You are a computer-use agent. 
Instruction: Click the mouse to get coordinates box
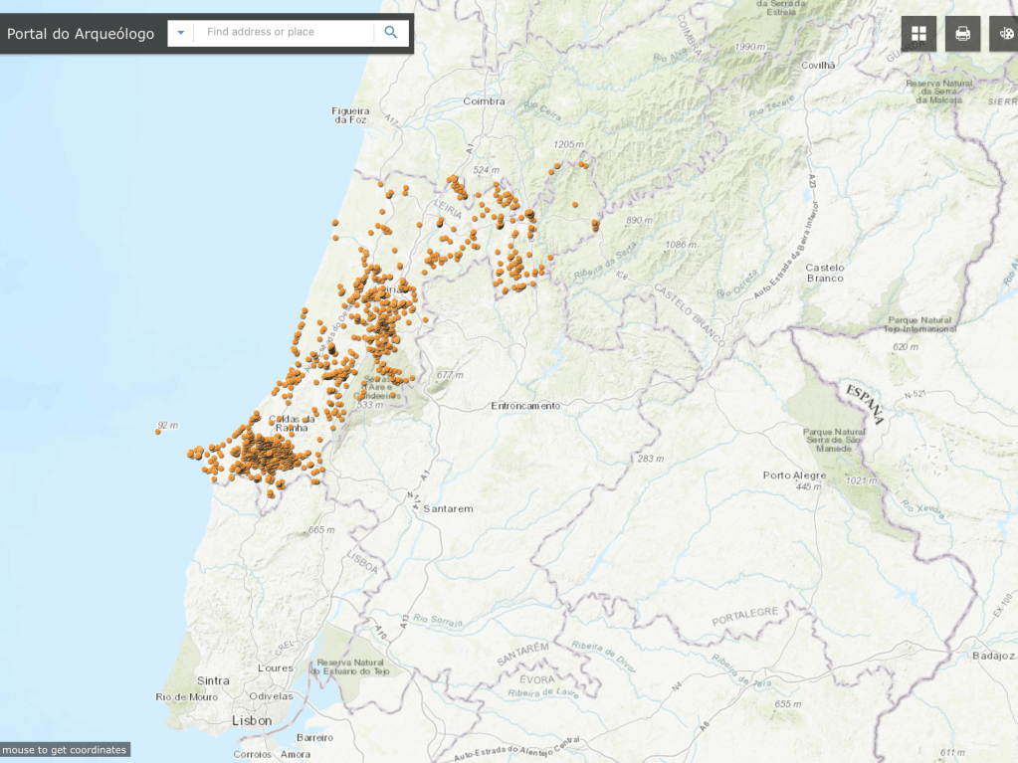[65, 750]
